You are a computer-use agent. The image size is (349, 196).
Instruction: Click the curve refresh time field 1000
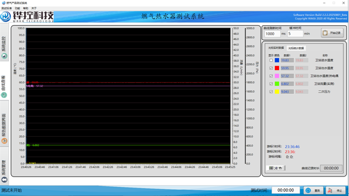coord(272,34)
